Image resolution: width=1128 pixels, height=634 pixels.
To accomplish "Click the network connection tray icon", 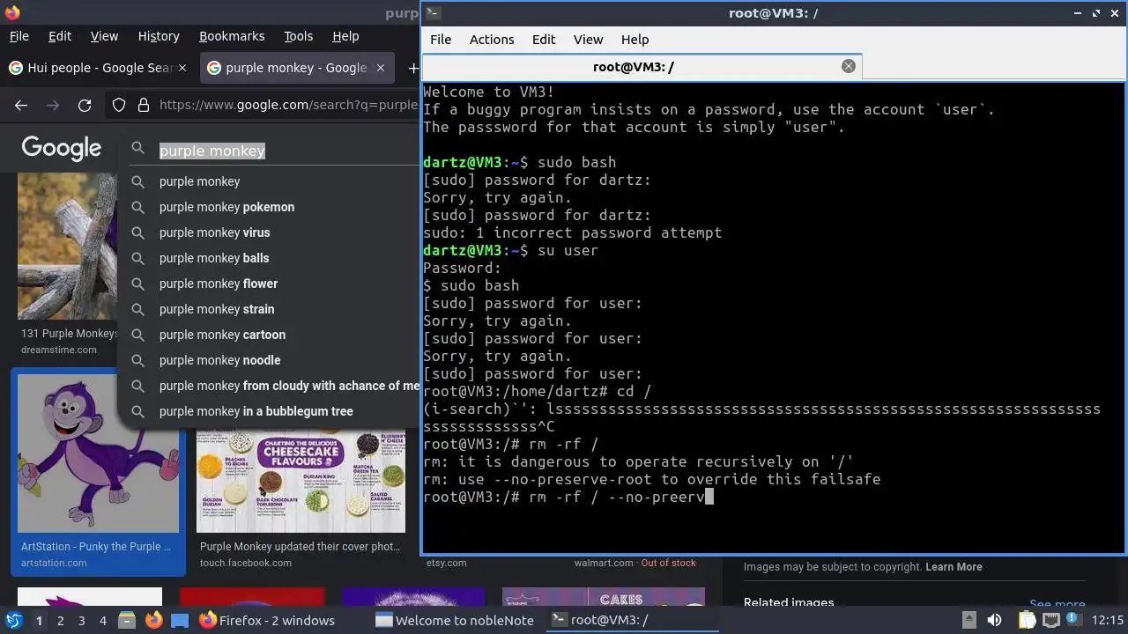I will coord(1051,620).
